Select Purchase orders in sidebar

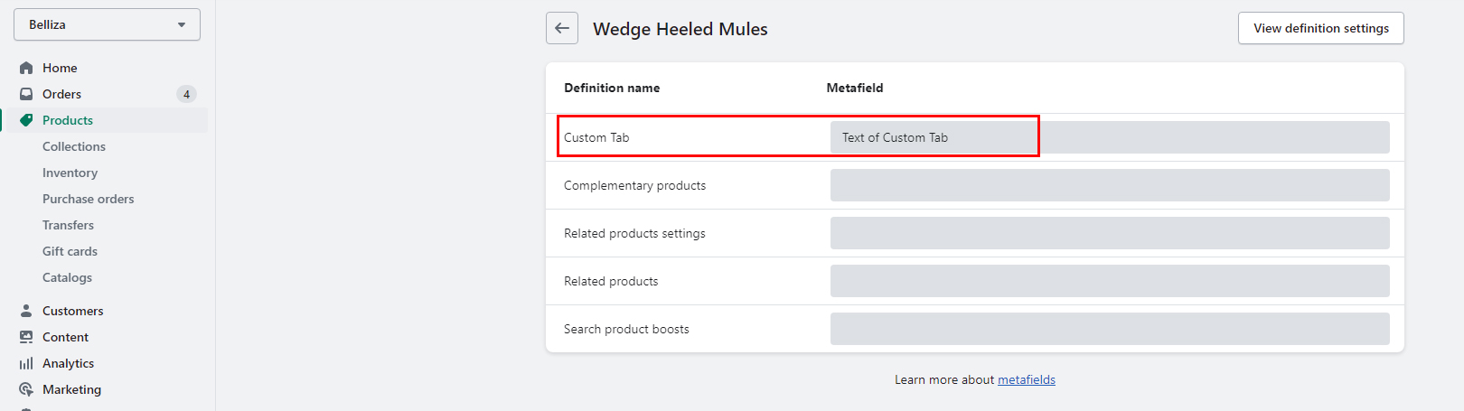(x=88, y=199)
